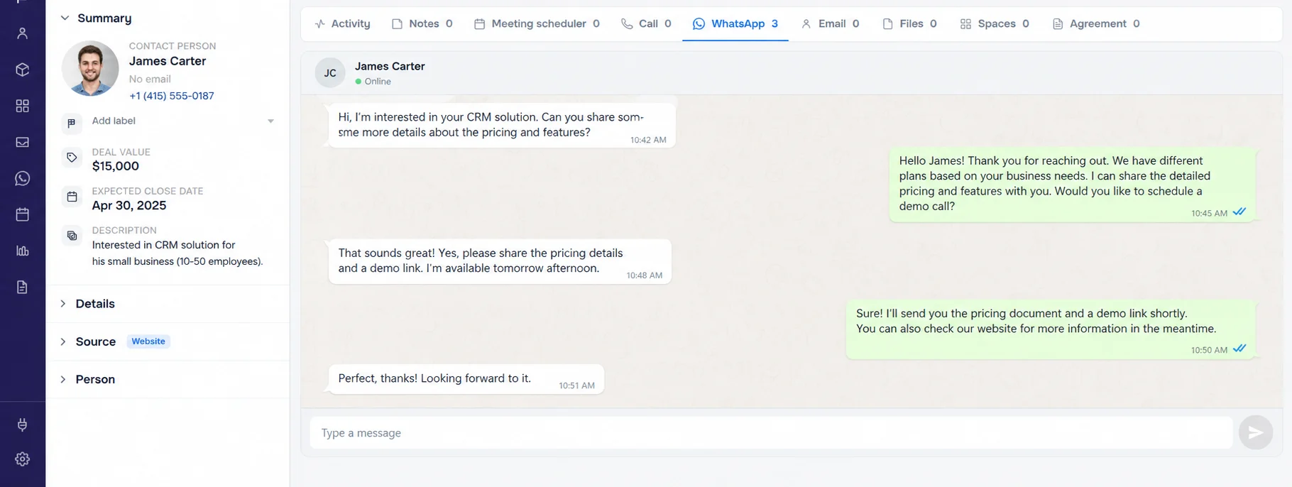
Task: Select the WhatsApp tab
Action: [735, 23]
